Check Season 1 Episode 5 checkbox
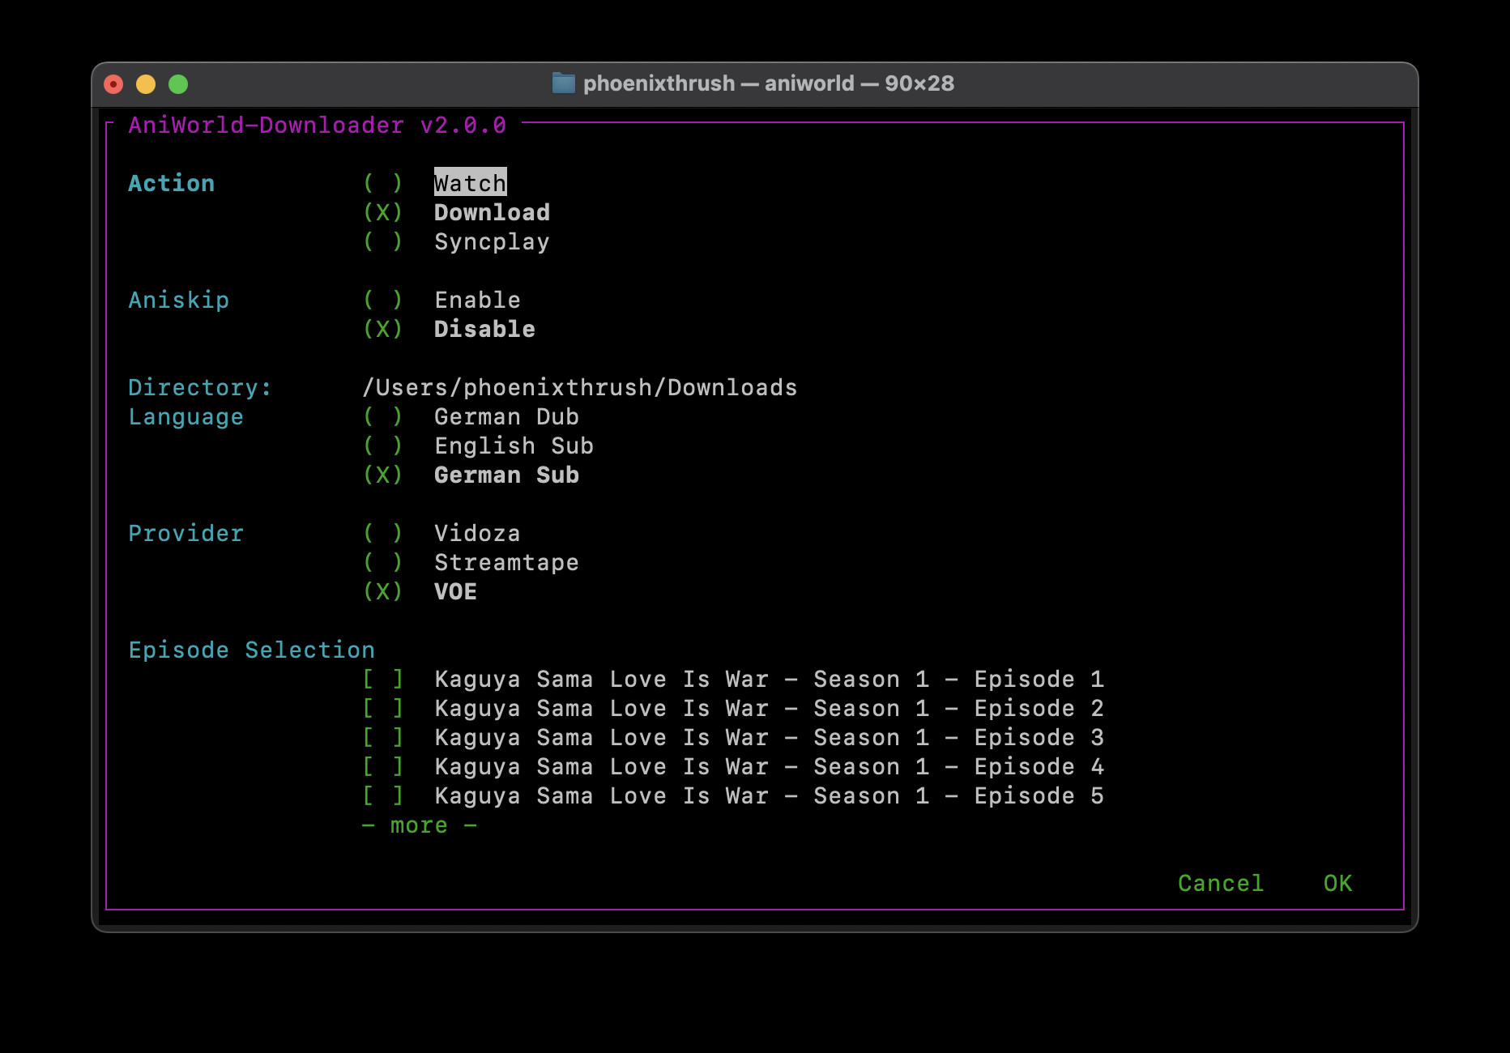Screen dimensions: 1510x1053 tap(382, 796)
